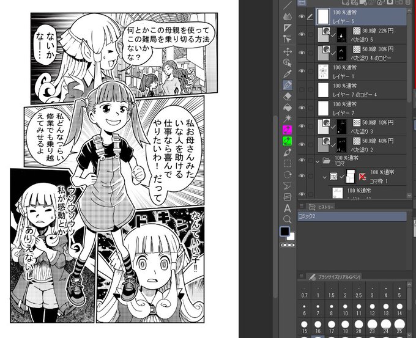Hide the べた塗り 2 layer
The height and width of the screenshot is (338, 416).
[x=302, y=144]
